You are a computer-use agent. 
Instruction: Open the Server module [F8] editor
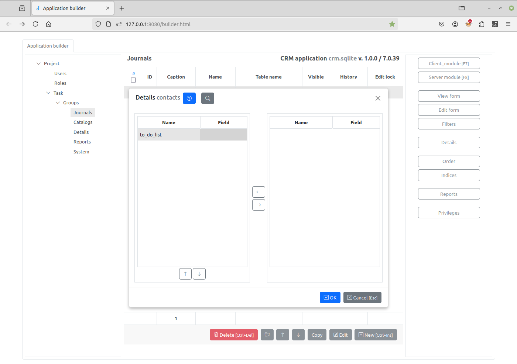pyautogui.click(x=449, y=77)
